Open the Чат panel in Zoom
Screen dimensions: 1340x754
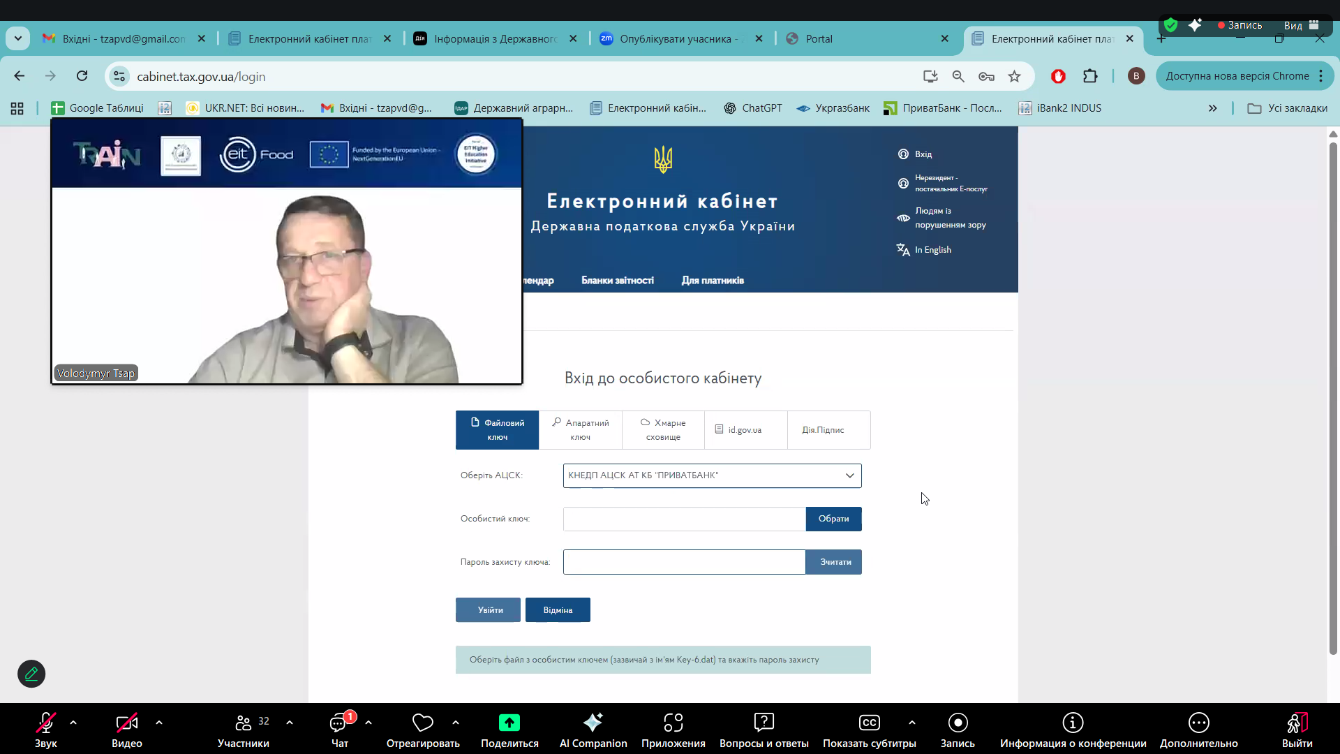(x=339, y=730)
